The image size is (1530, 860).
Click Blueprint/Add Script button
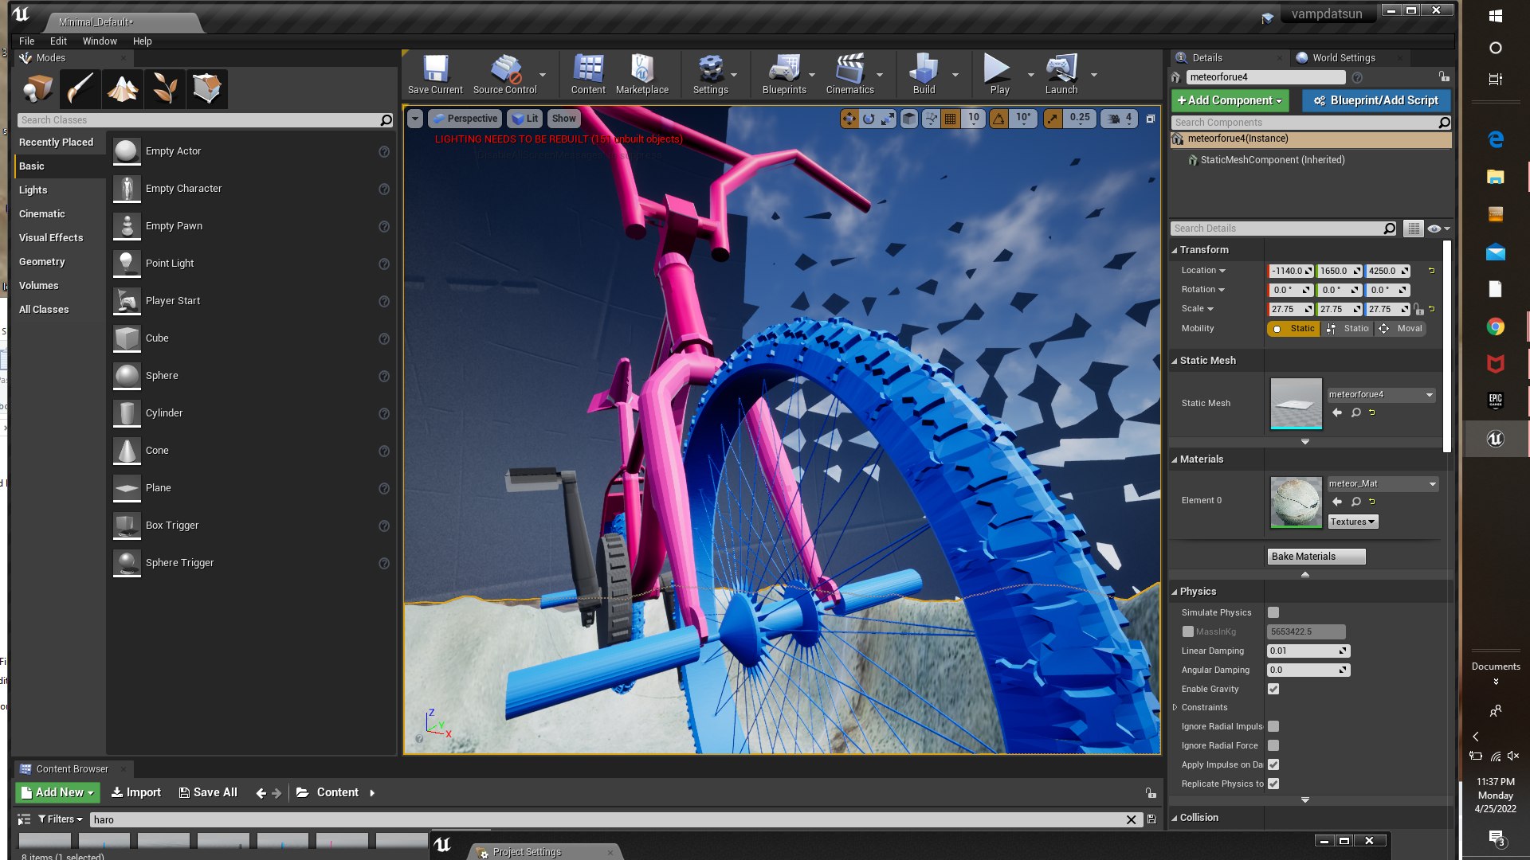[x=1376, y=100]
